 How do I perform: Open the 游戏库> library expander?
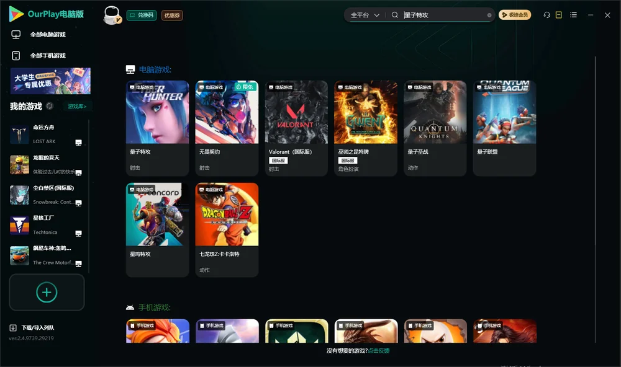tap(77, 106)
